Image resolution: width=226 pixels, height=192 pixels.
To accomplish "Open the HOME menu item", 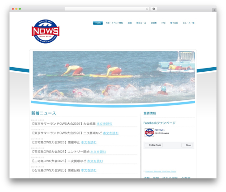I will [x=98, y=23].
